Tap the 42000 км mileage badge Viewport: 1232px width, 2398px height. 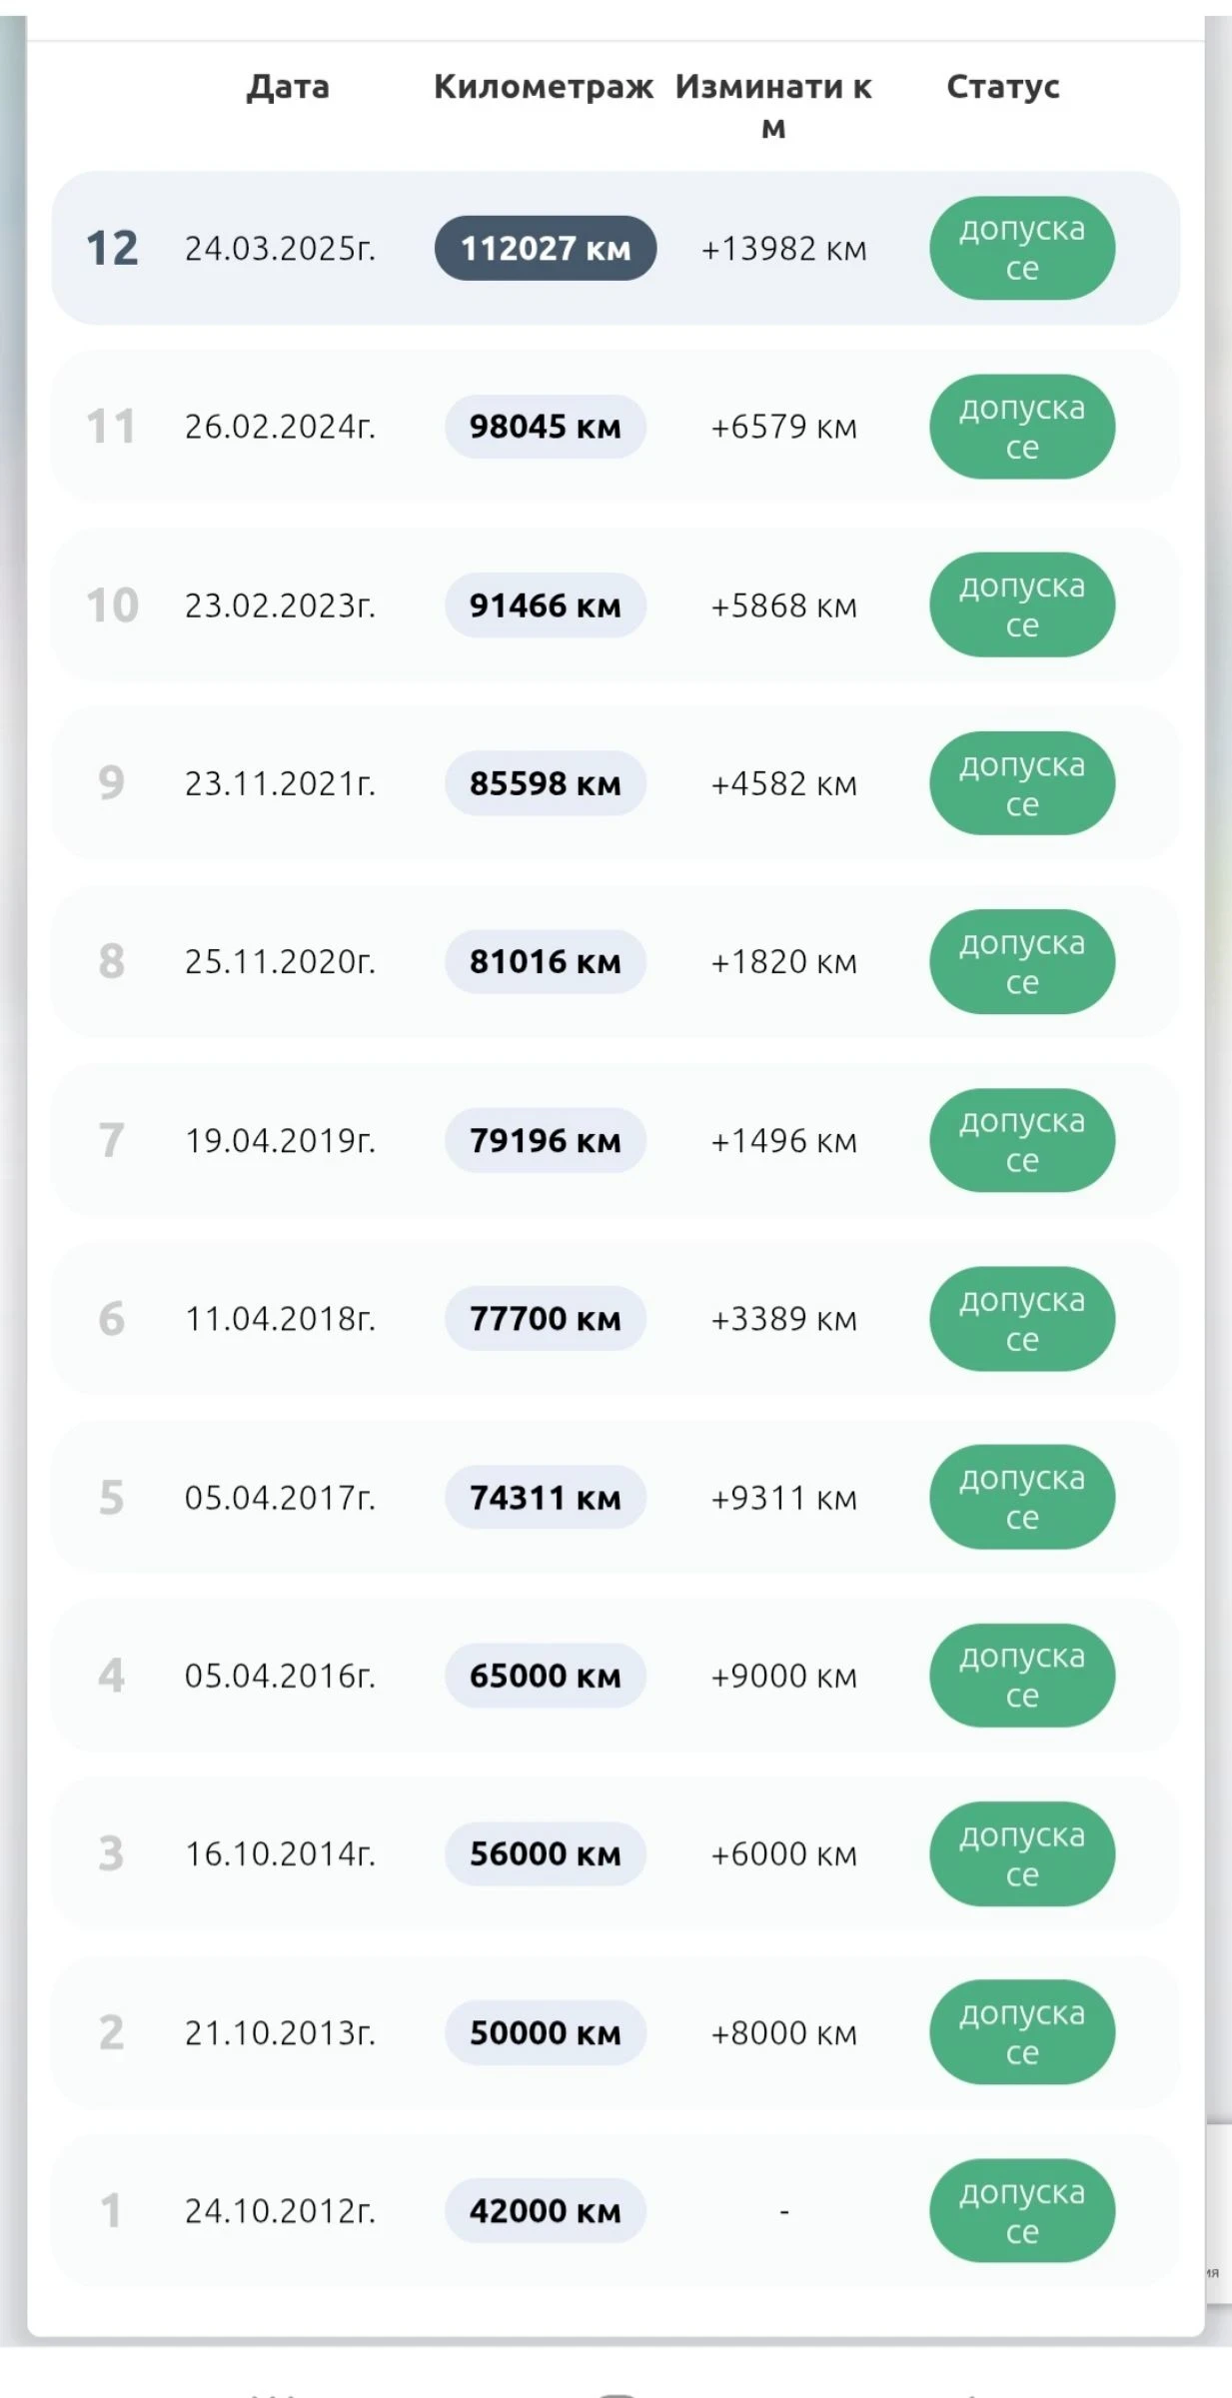546,2210
